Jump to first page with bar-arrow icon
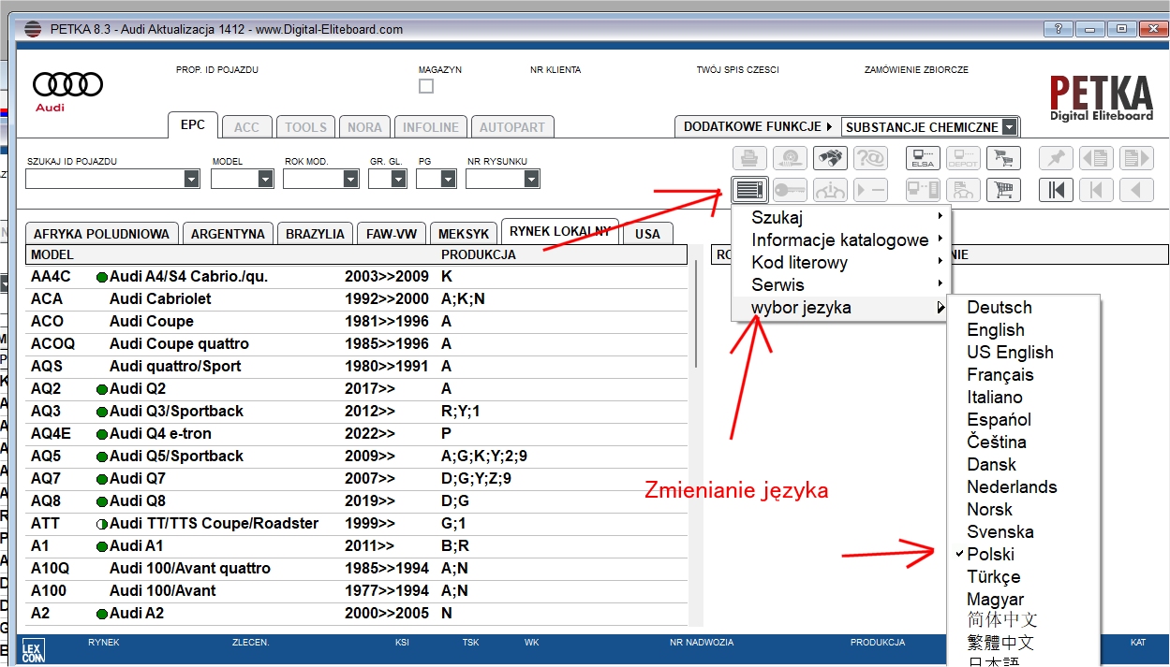Image resolution: width=1170 pixels, height=667 pixels. (1056, 190)
